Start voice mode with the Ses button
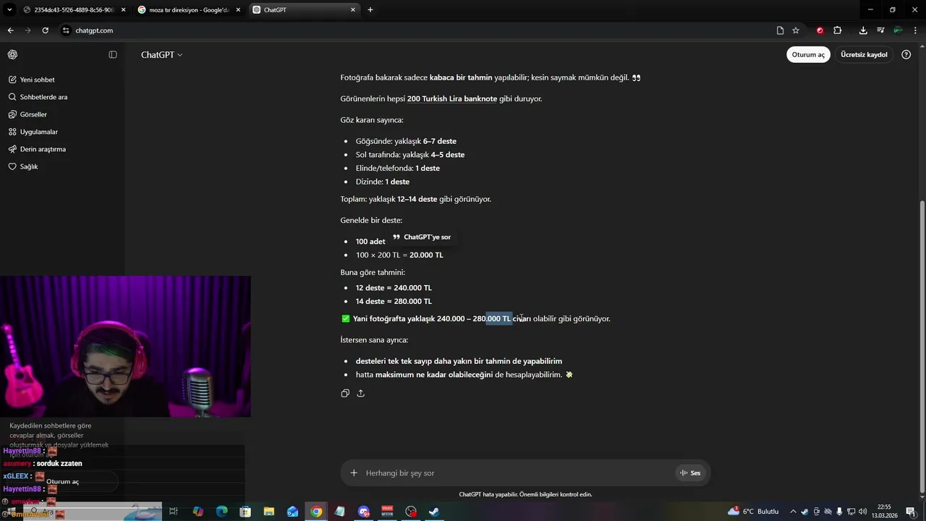Screen dimensions: 926x521 coord(690,473)
